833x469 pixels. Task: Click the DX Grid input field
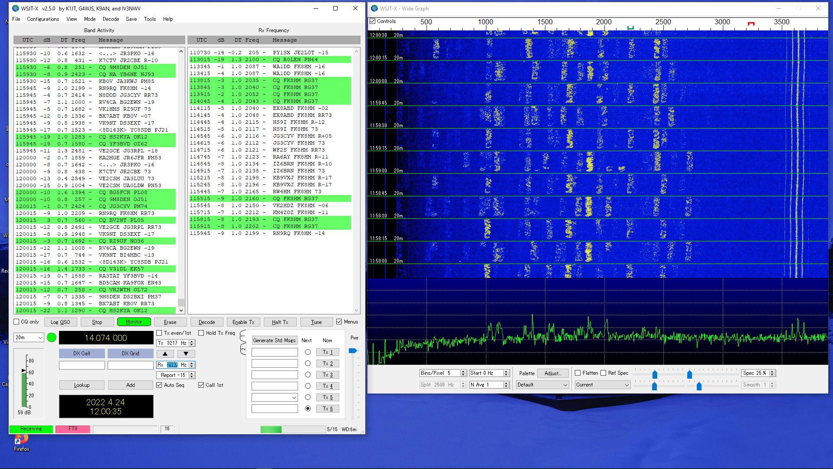pos(131,365)
